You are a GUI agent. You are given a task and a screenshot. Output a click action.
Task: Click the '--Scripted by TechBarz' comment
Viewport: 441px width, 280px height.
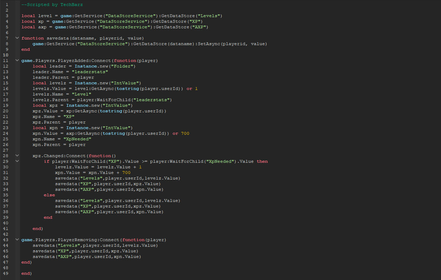[52, 5]
